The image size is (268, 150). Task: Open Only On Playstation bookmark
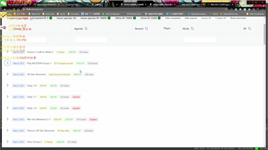tap(111, 14)
